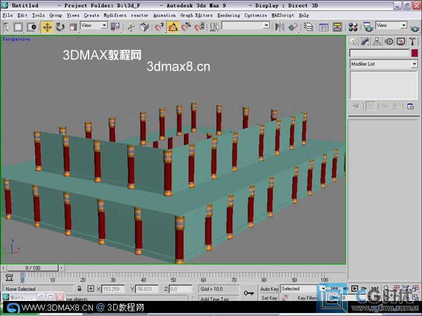Viewport: 422px width, 316px height.
Task: Activate the Select and Rotate tool
Action: [60, 27]
